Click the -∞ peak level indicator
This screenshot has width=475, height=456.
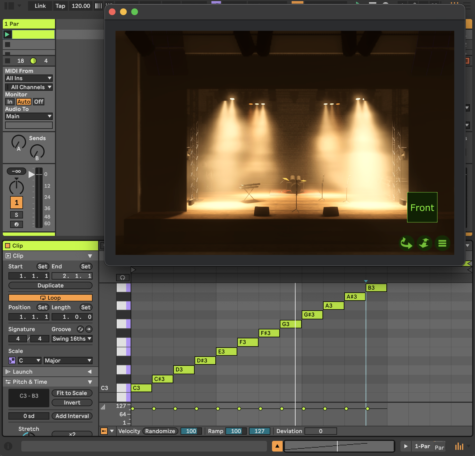point(17,171)
